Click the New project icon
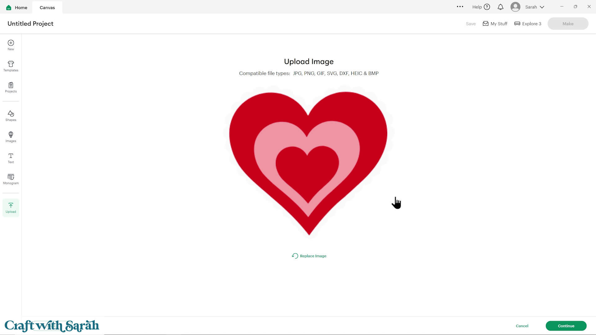Viewport: 596px width, 335px height. coord(11,45)
